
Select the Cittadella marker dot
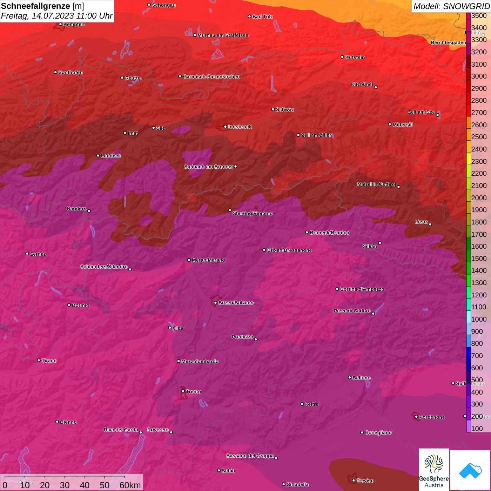(284, 484)
